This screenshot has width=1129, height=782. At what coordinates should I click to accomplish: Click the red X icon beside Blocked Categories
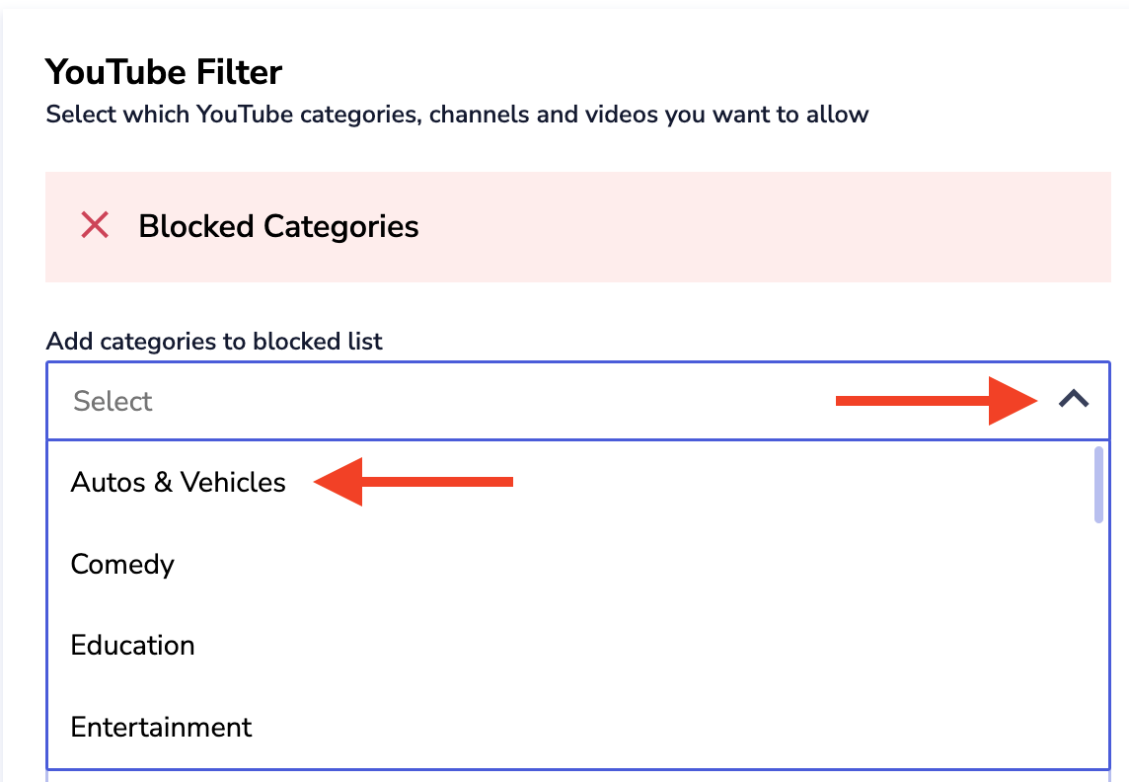(x=95, y=226)
